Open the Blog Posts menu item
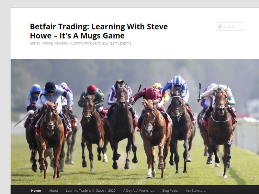259x194 pixels. [x=170, y=190]
